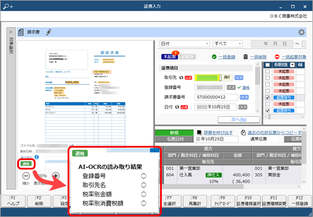Image resolution: width=313 pixels, height=217 pixels.
Task: Tick the checkbox in the sixth list row
Action: coord(267,104)
